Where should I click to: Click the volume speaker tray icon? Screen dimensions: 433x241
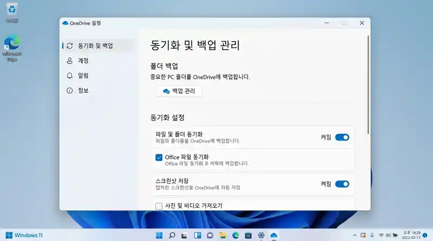tap(388, 235)
